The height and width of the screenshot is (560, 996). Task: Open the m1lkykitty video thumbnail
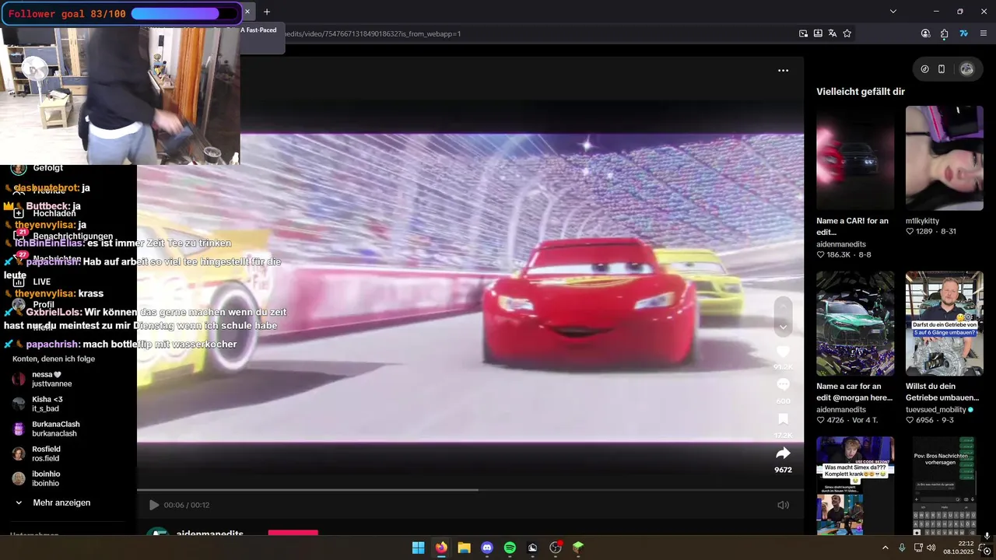click(x=944, y=158)
